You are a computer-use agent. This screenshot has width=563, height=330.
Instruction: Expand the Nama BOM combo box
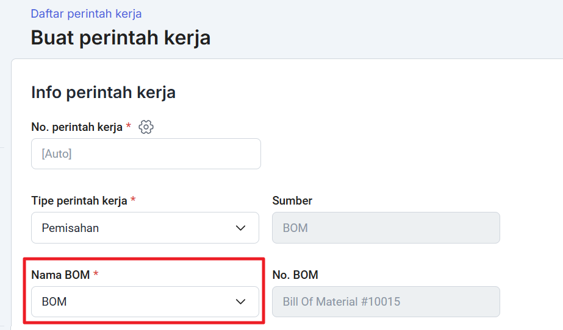[x=145, y=302]
